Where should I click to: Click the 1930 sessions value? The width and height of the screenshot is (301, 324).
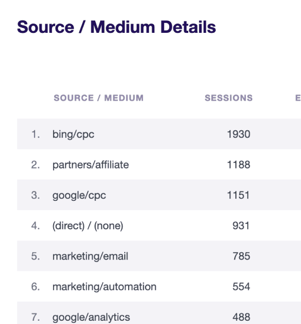[x=239, y=134]
